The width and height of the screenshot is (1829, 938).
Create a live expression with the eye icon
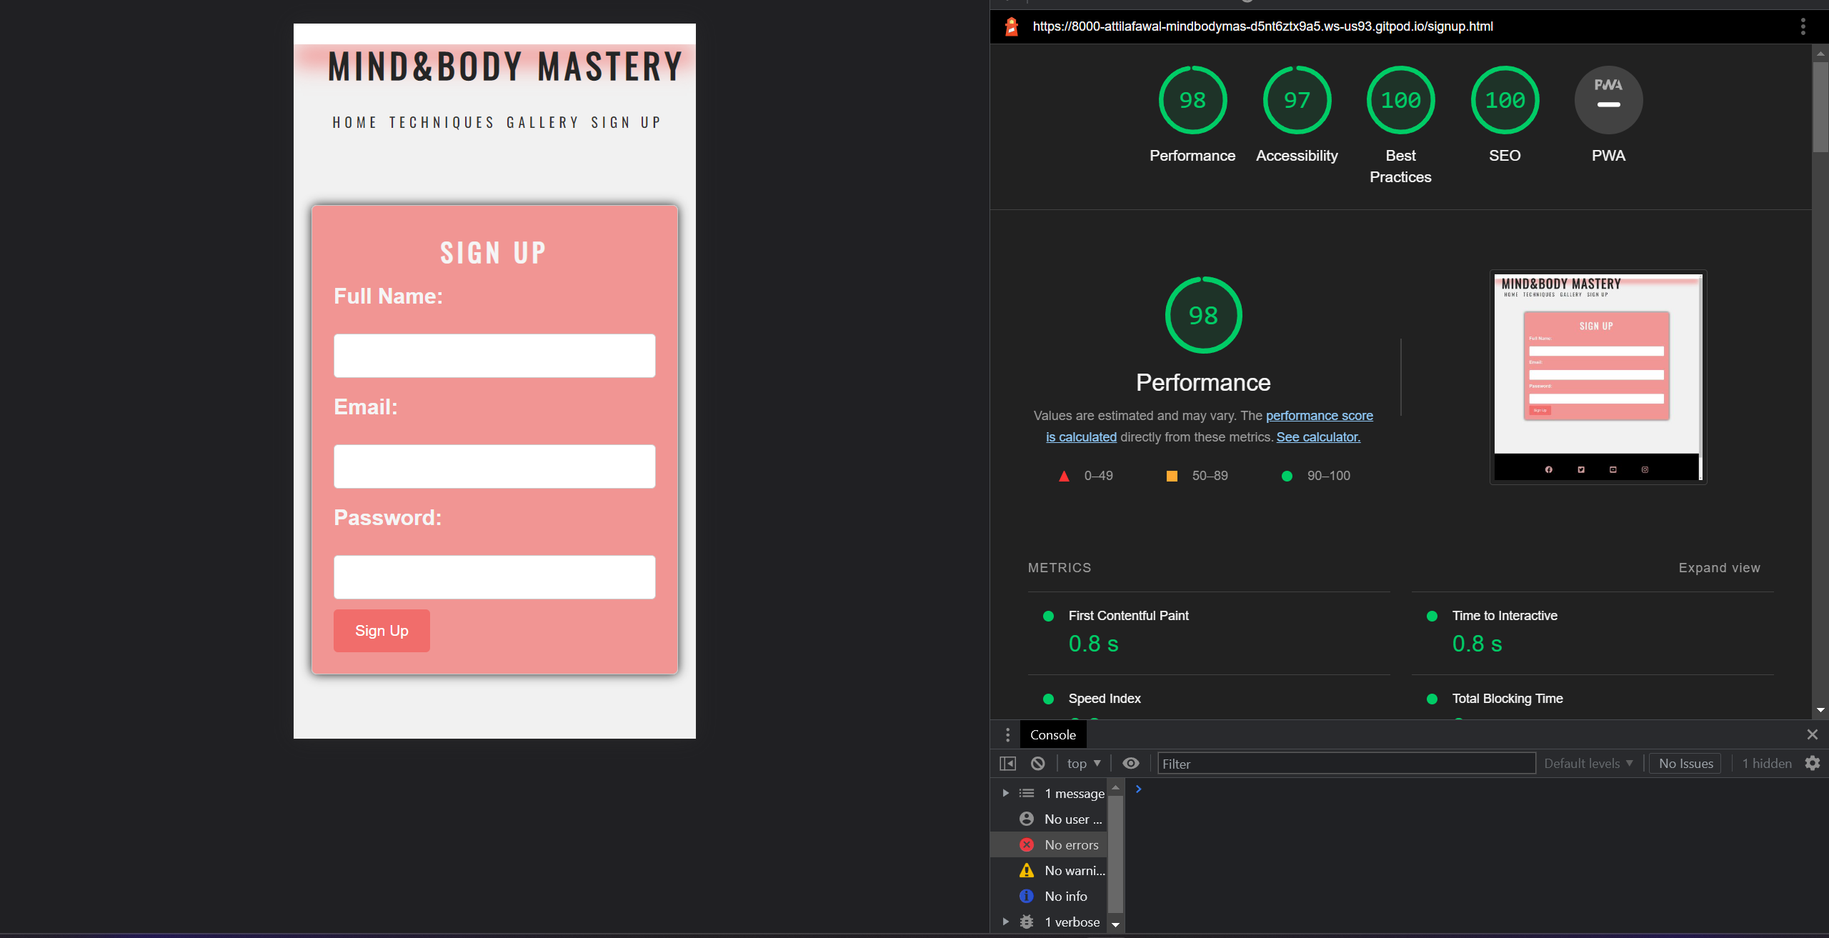pyautogui.click(x=1130, y=763)
